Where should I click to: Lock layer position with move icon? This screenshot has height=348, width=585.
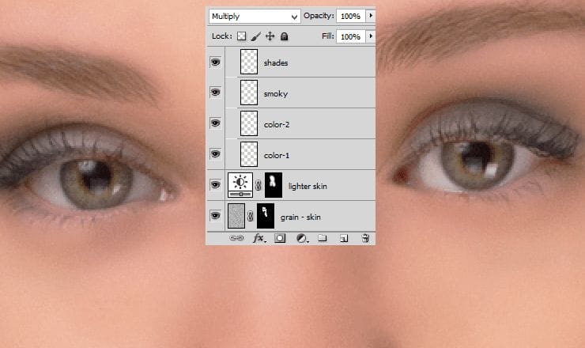click(270, 36)
